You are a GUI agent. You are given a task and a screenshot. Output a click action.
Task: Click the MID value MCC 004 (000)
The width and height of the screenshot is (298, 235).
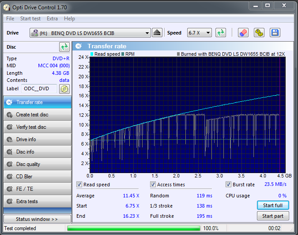pyautogui.click(x=54, y=66)
